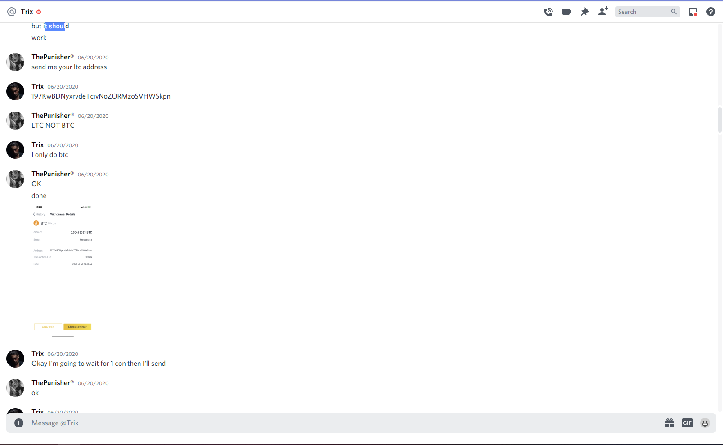This screenshot has height=445, width=723.
Task: Click the search magnifier icon
Action: (x=674, y=12)
